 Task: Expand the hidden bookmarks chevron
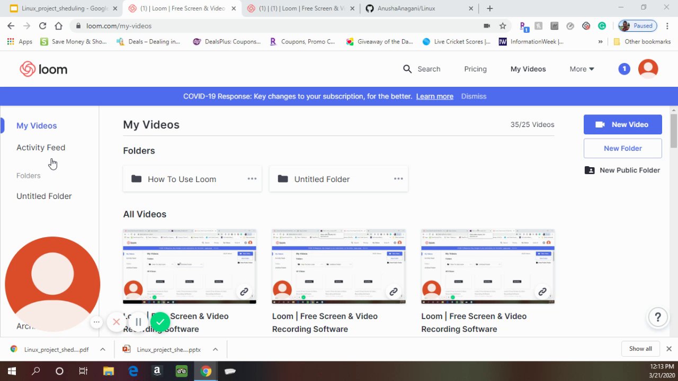point(600,41)
